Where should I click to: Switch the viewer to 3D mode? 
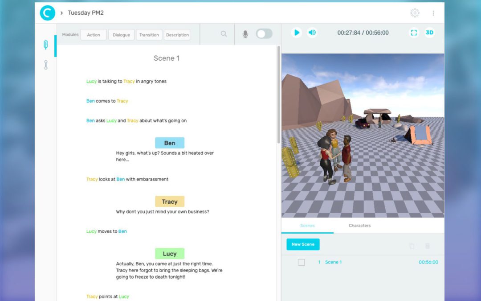(x=429, y=32)
